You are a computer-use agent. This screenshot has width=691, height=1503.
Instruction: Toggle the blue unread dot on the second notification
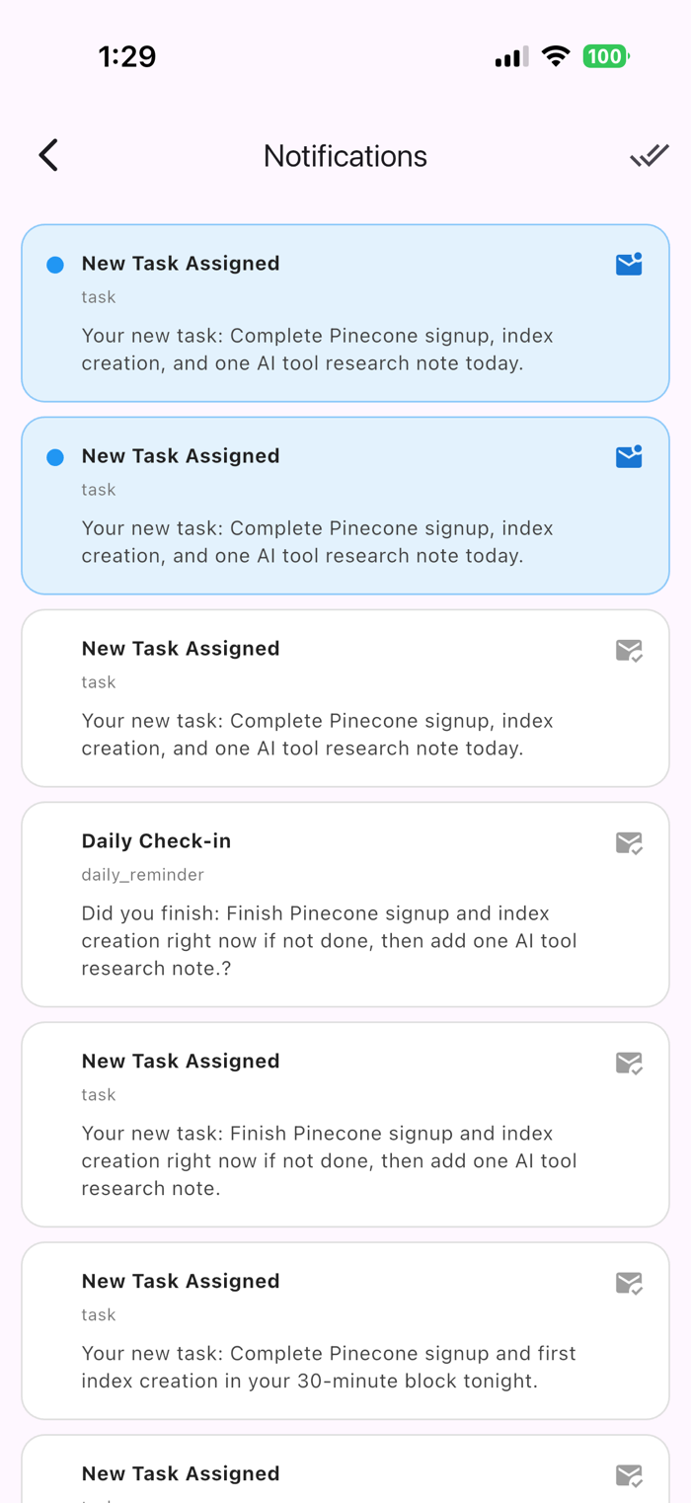click(x=55, y=457)
